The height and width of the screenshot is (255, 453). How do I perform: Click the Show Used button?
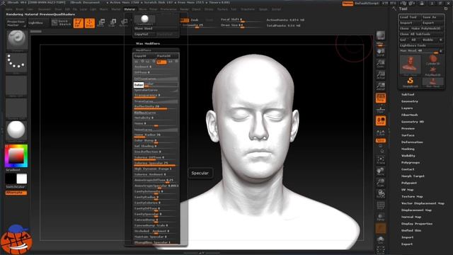click(x=156, y=28)
